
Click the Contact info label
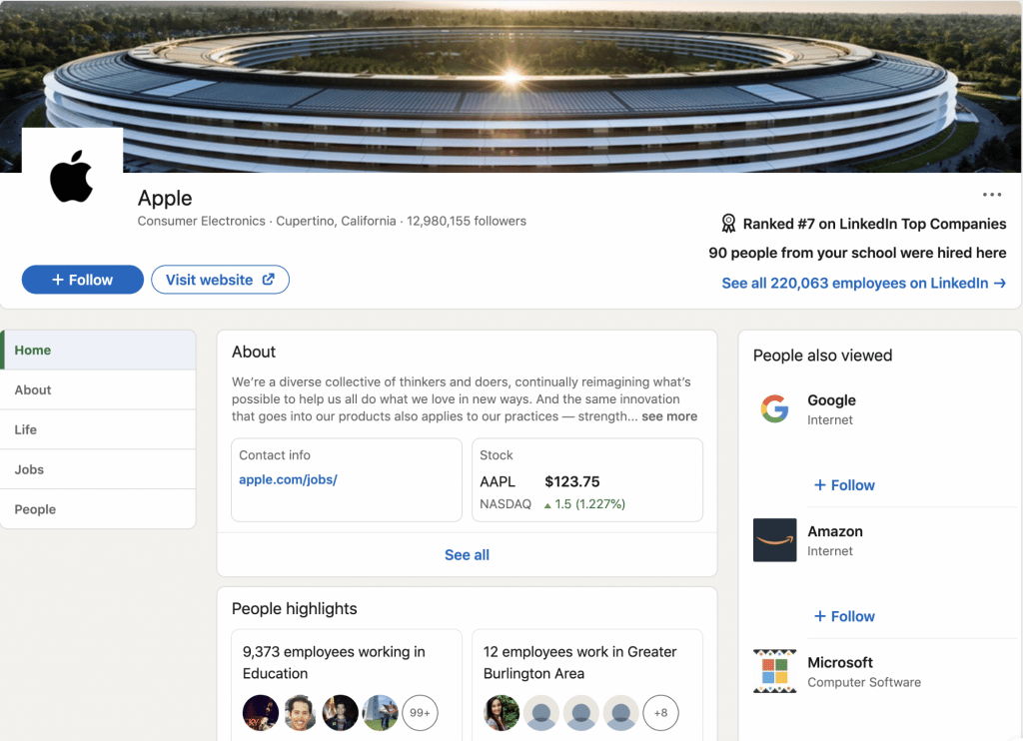click(275, 455)
